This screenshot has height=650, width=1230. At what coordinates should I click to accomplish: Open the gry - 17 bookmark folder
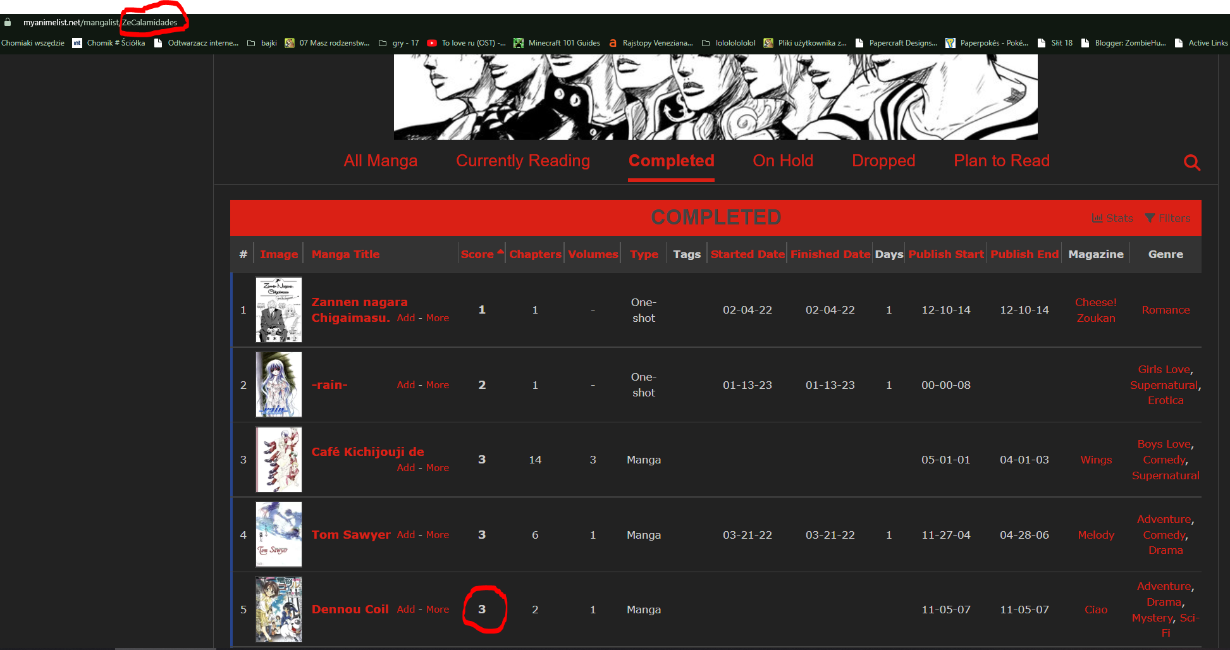coord(398,43)
